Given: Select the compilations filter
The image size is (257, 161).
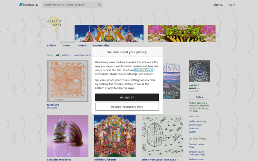Looking at the screenshot, I should [83, 55].
